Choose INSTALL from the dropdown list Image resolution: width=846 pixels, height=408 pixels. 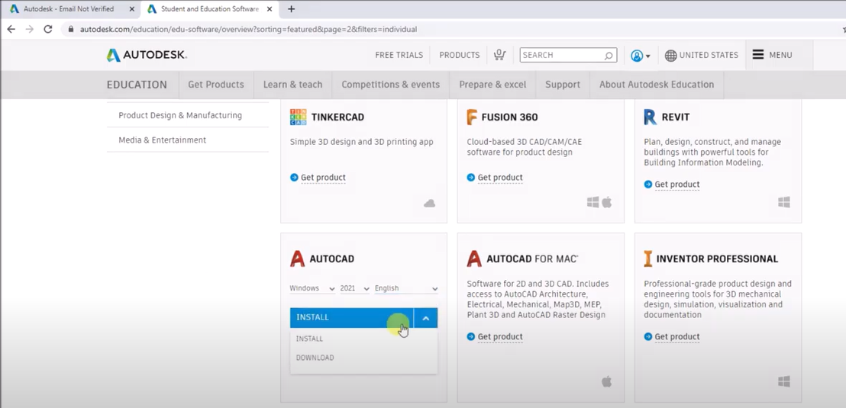(310, 339)
